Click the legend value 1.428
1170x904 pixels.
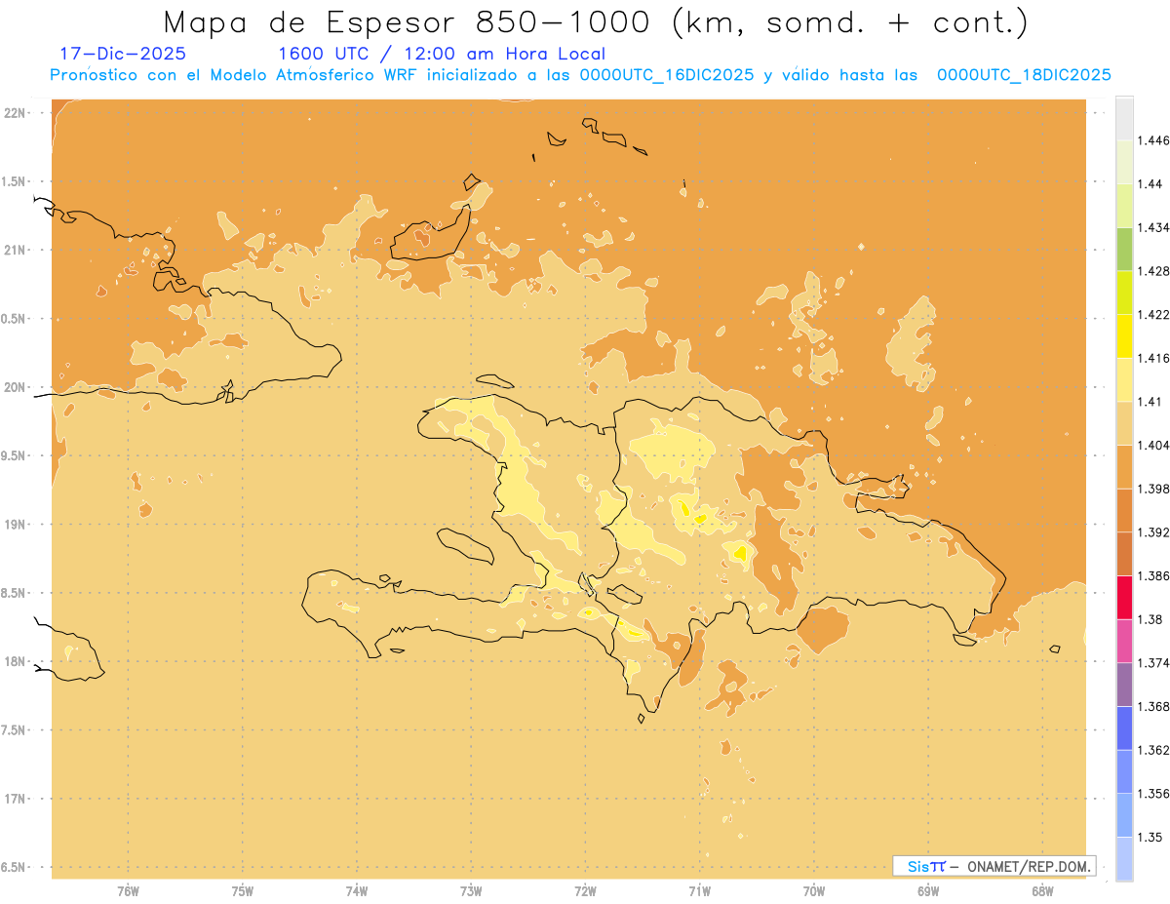[x=1154, y=271]
